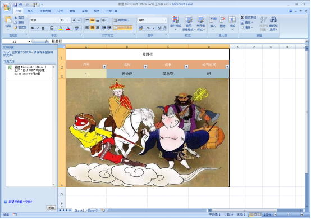Click the Paste clipboard icon
The width and height of the screenshot is (311, 219).
click(x=8, y=20)
